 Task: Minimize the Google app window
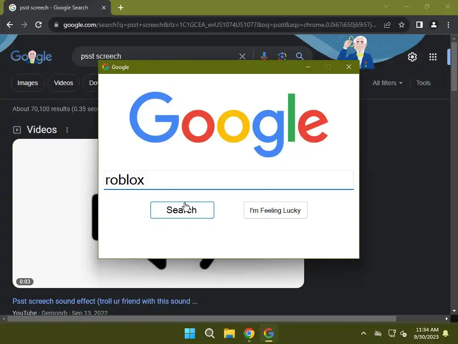[x=308, y=67]
